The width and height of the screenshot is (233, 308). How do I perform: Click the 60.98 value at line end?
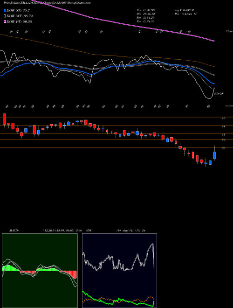coord(219,94)
